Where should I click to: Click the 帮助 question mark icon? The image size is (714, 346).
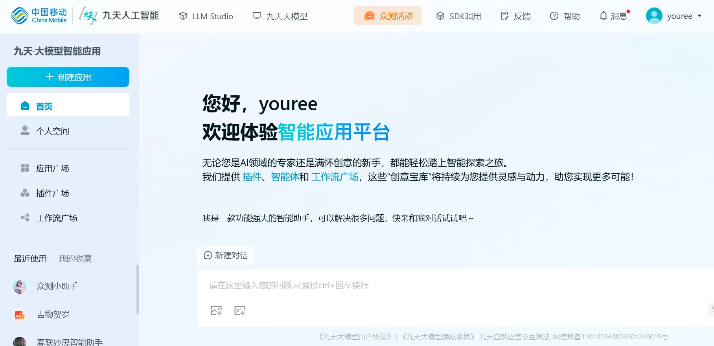pyautogui.click(x=554, y=16)
